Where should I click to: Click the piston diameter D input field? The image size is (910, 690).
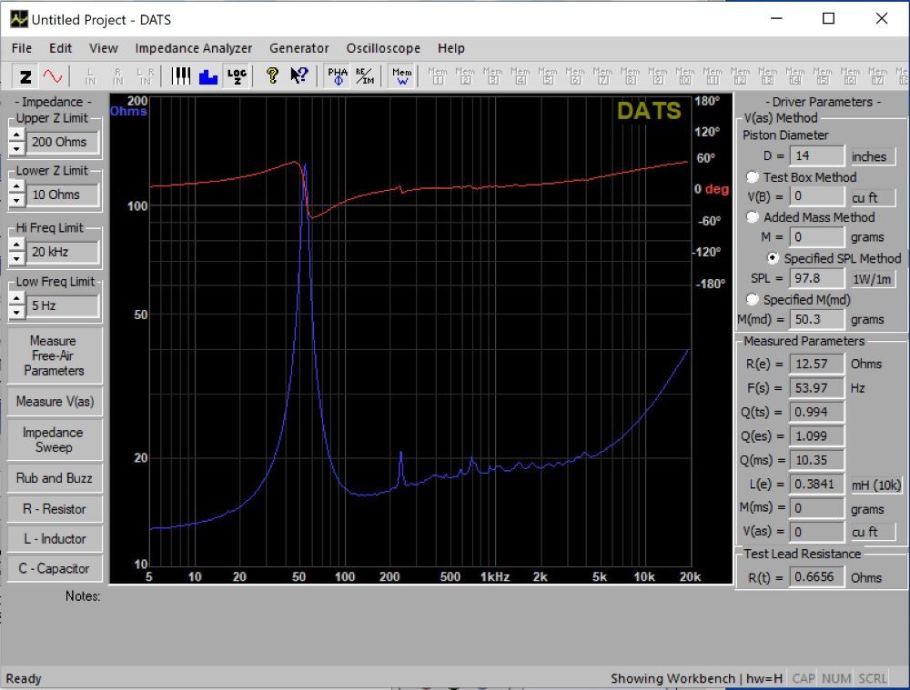pyautogui.click(x=816, y=156)
